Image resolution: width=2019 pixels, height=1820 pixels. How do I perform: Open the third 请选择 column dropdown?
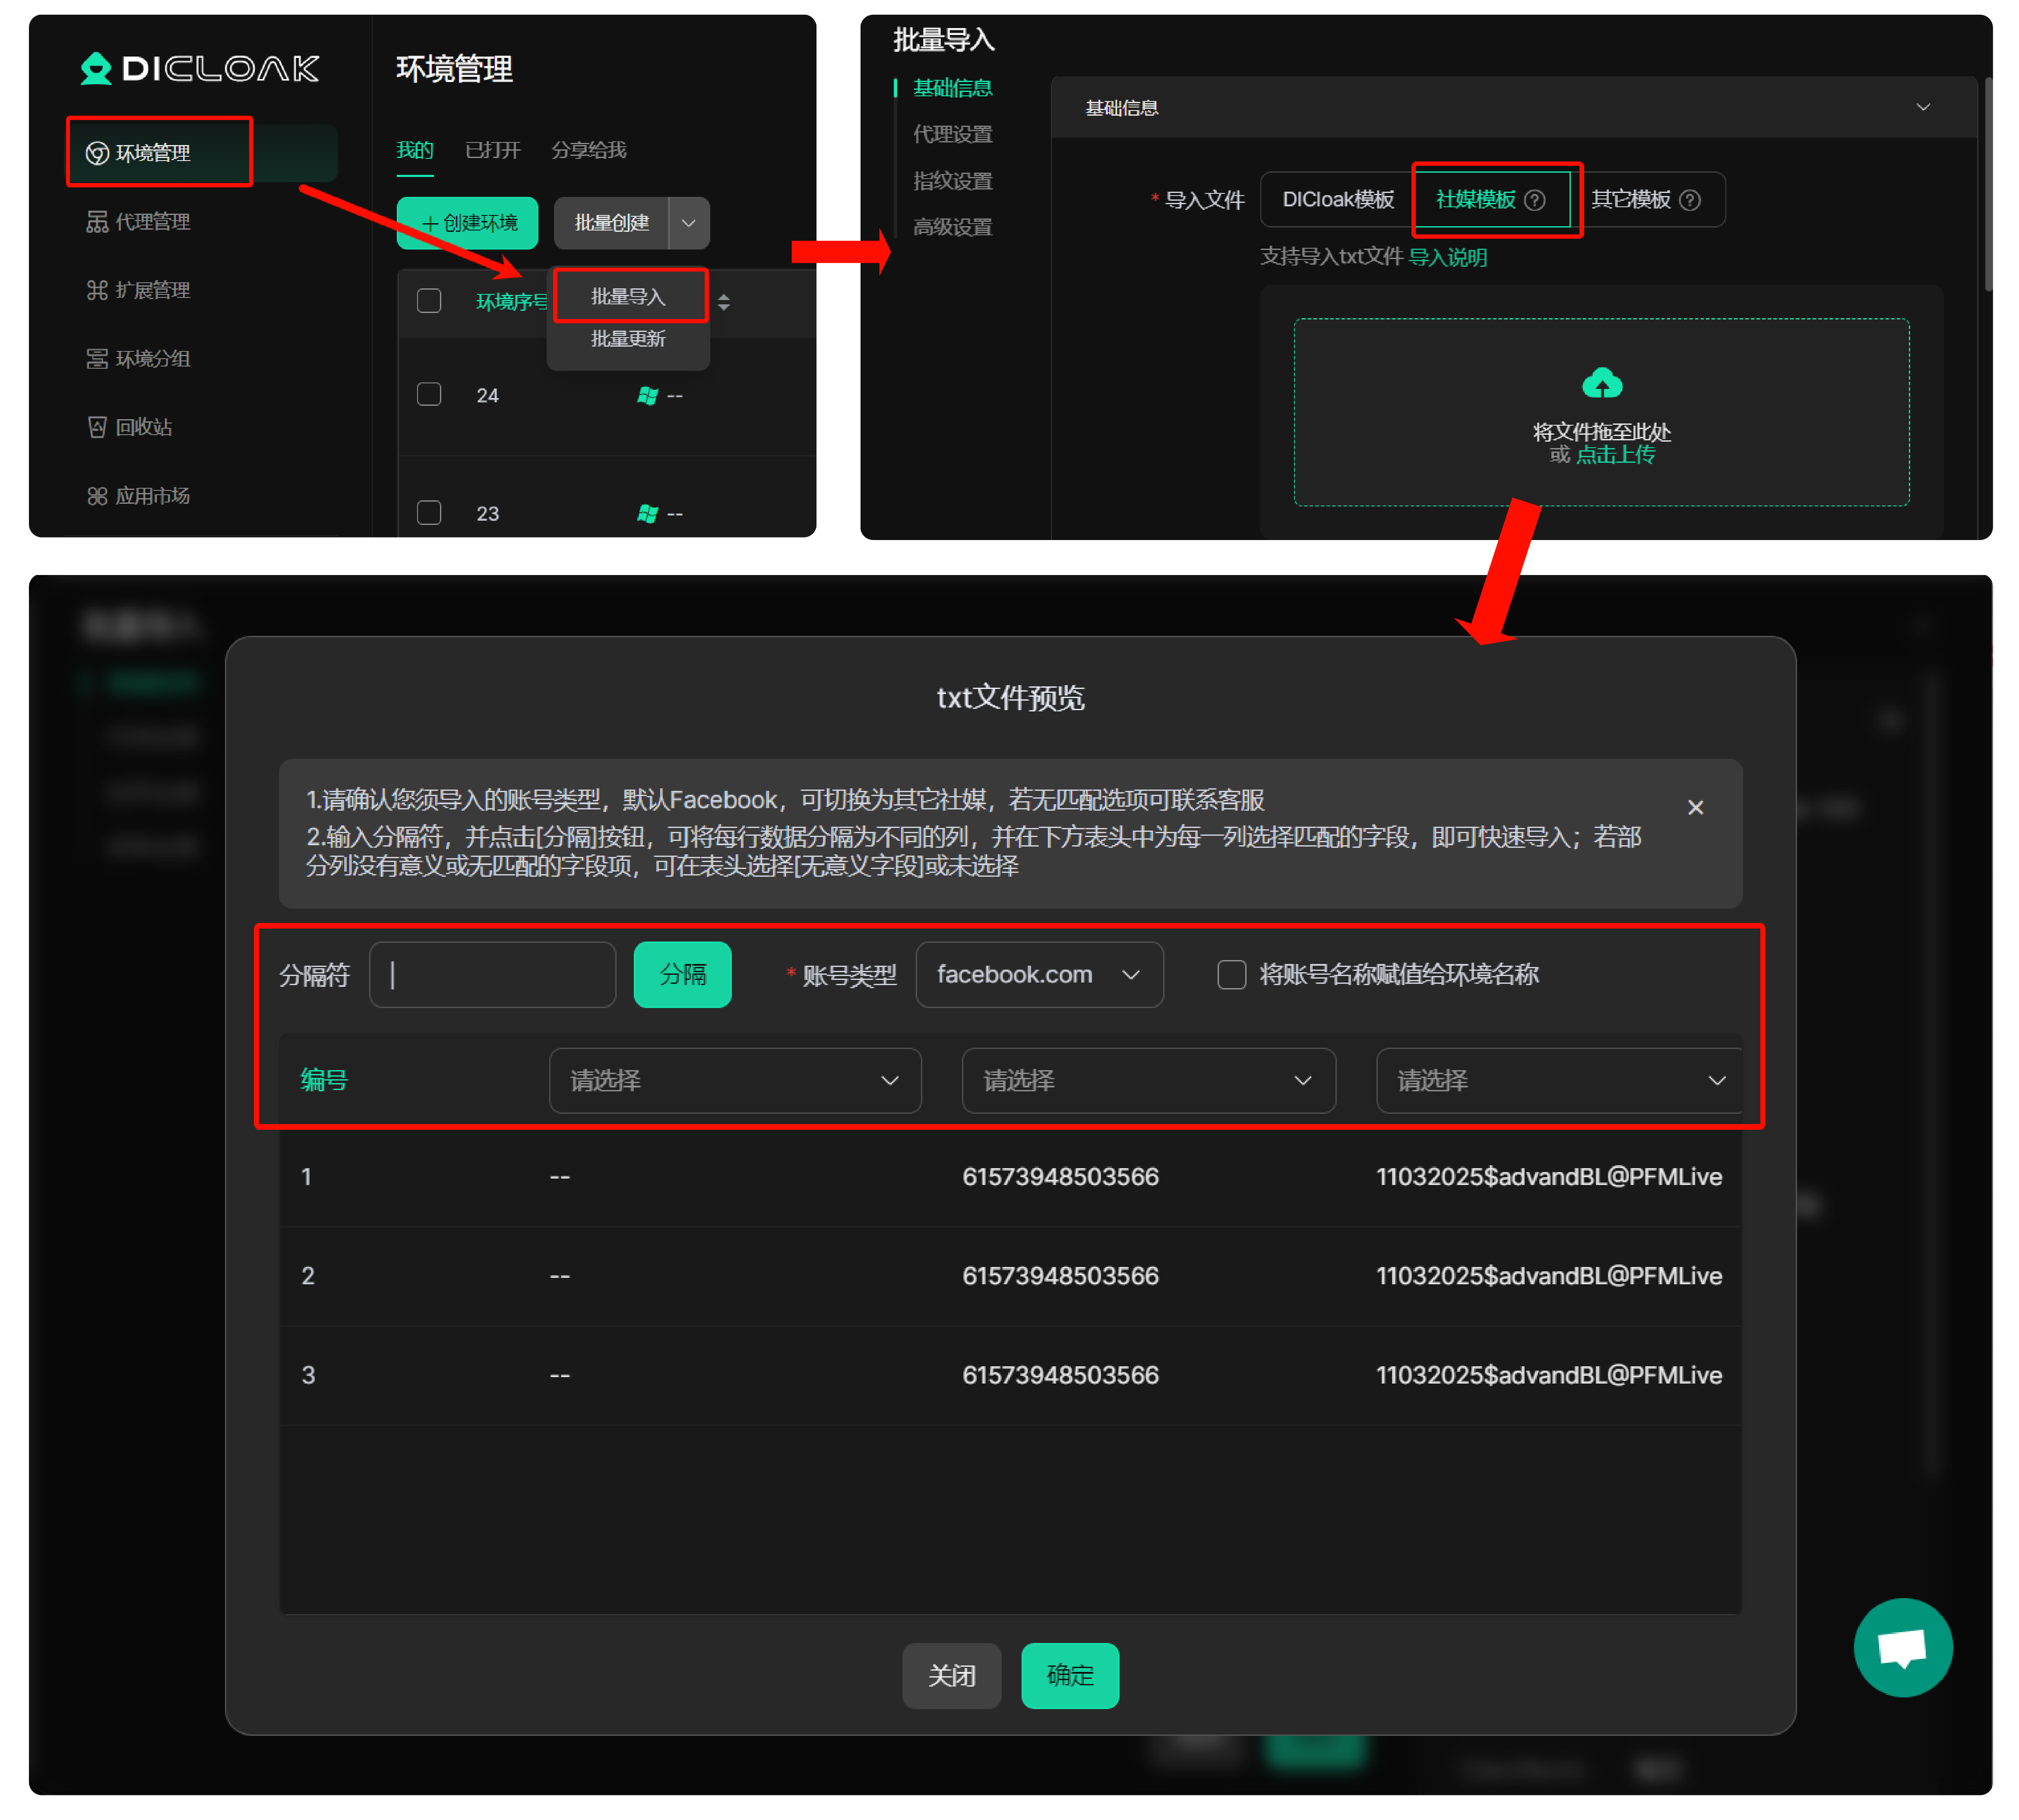point(1559,1080)
